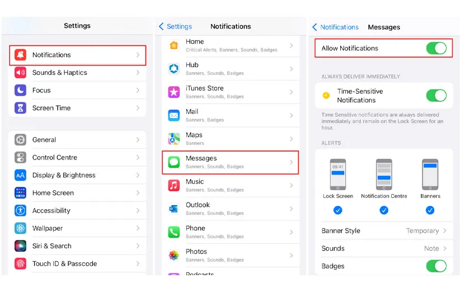
Task: Open General settings row
Action: point(77,140)
